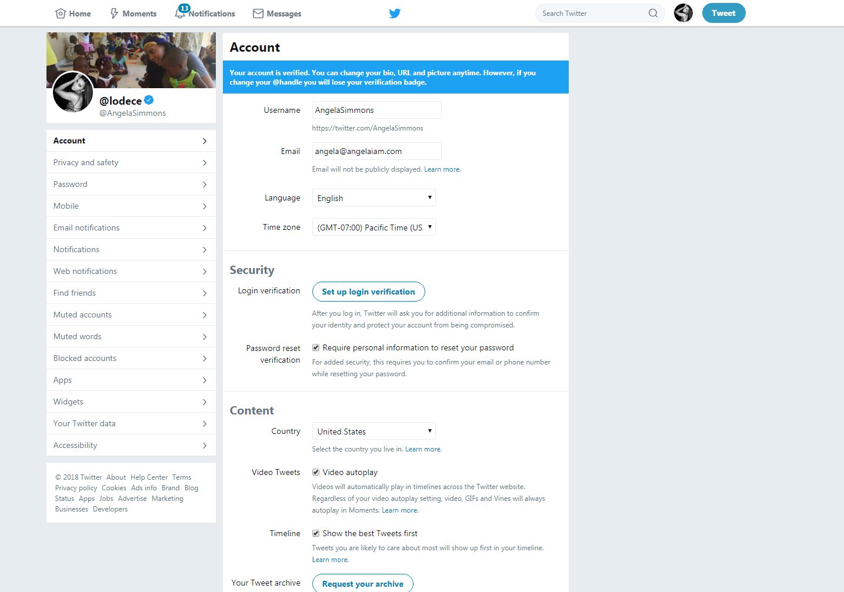Screen dimensions: 844x592
Task: Open the Widgets settings
Action: (131, 402)
